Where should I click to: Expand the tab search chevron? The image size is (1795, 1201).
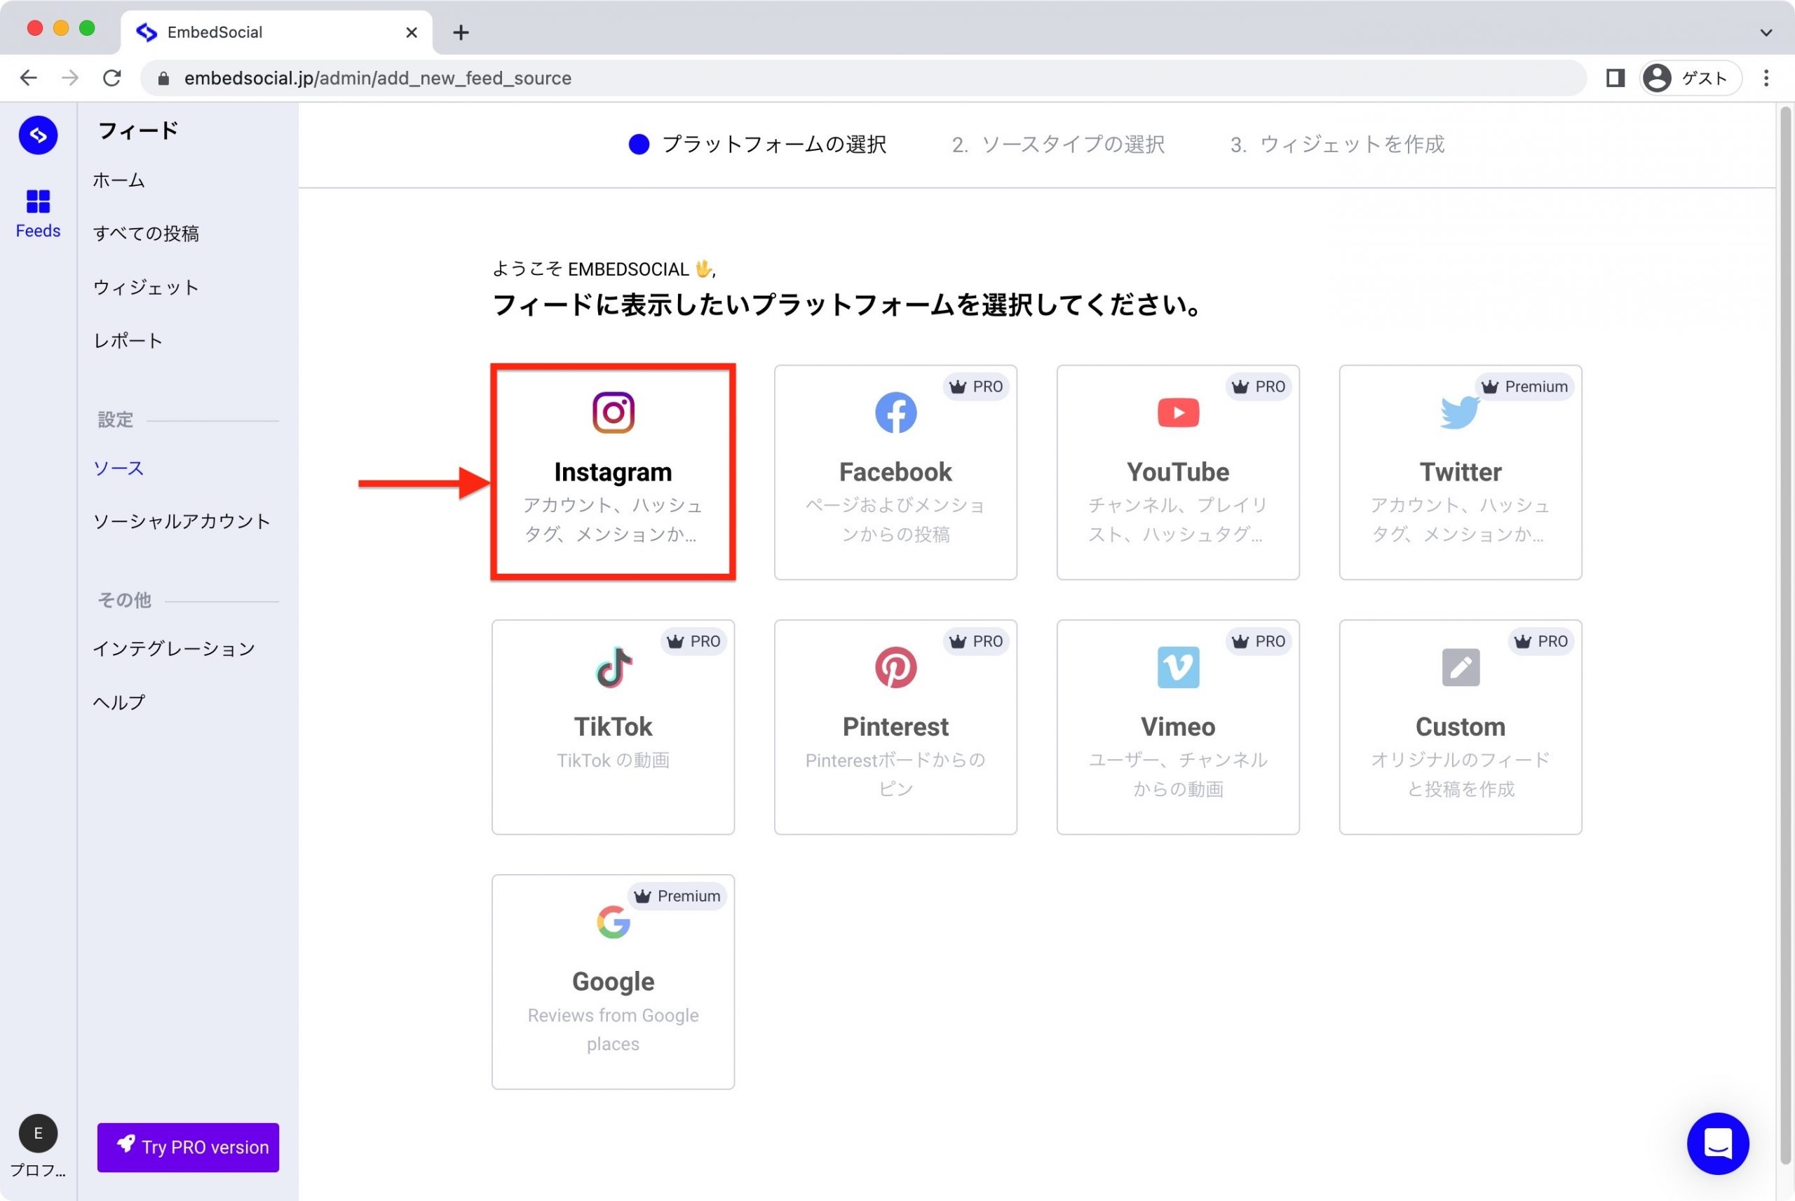1766,32
